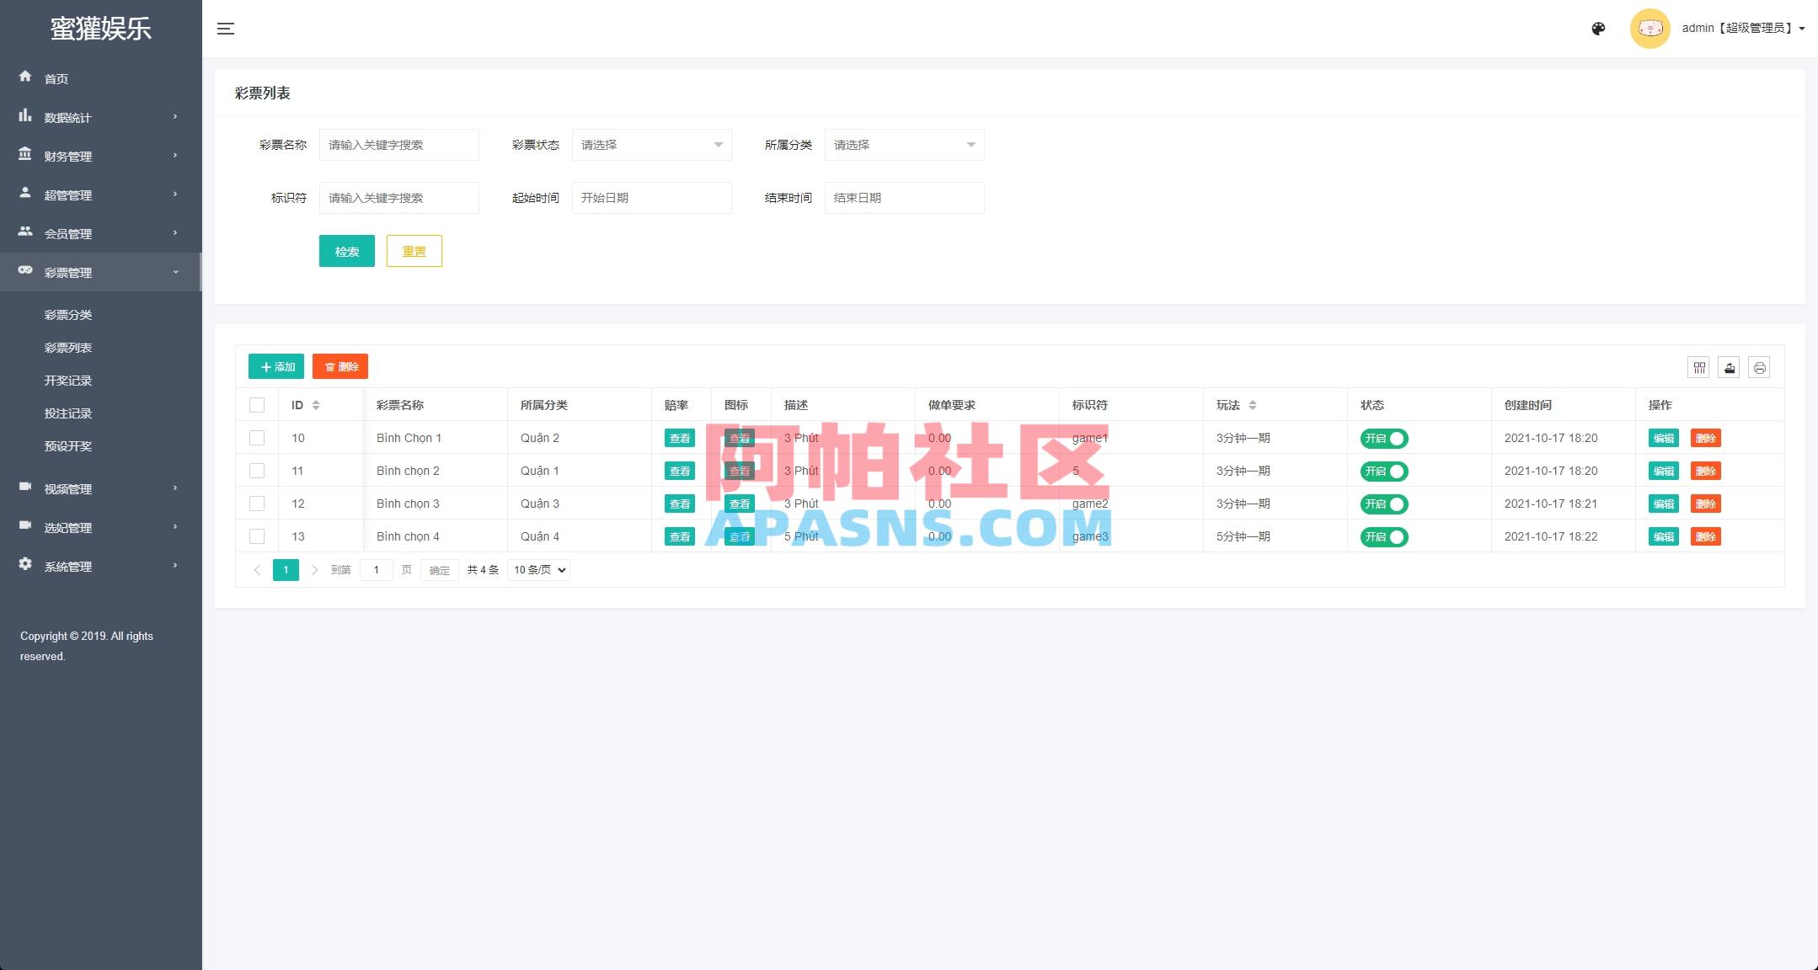The width and height of the screenshot is (1818, 970).
Task: Click the print icon above the table
Action: [1759, 367]
